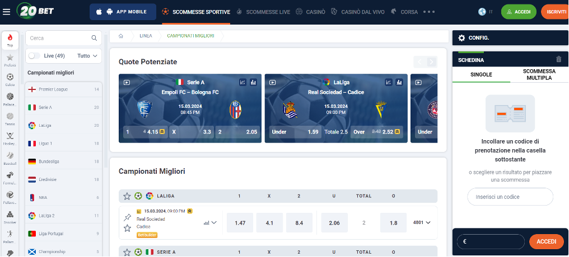Go to home via breadcrumb icon
Image resolution: width=569 pixels, height=257 pixels.
[x=121, y=36]
